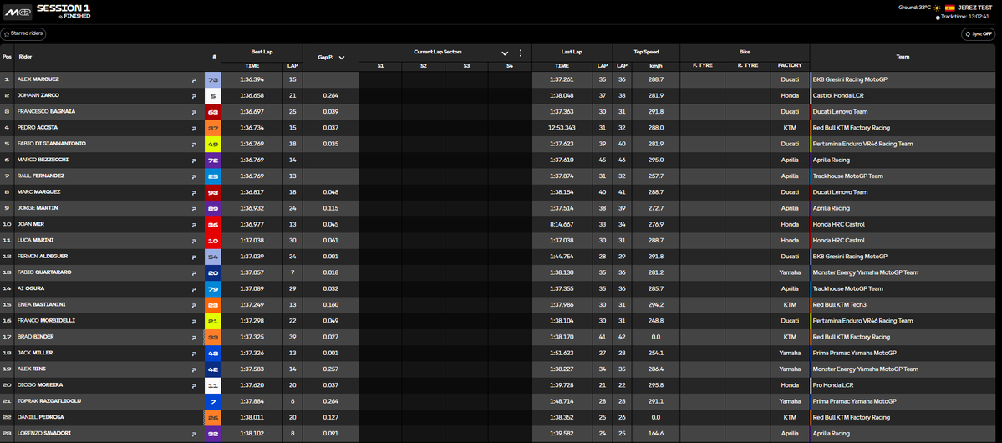Screen dimensions: 1002x443
Task: Click the P pit icon in Marco Bezzecchi's row
Action: point(194,160)
